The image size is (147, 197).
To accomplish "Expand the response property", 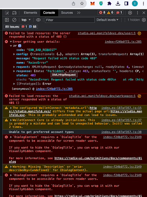I will [14, 71].
